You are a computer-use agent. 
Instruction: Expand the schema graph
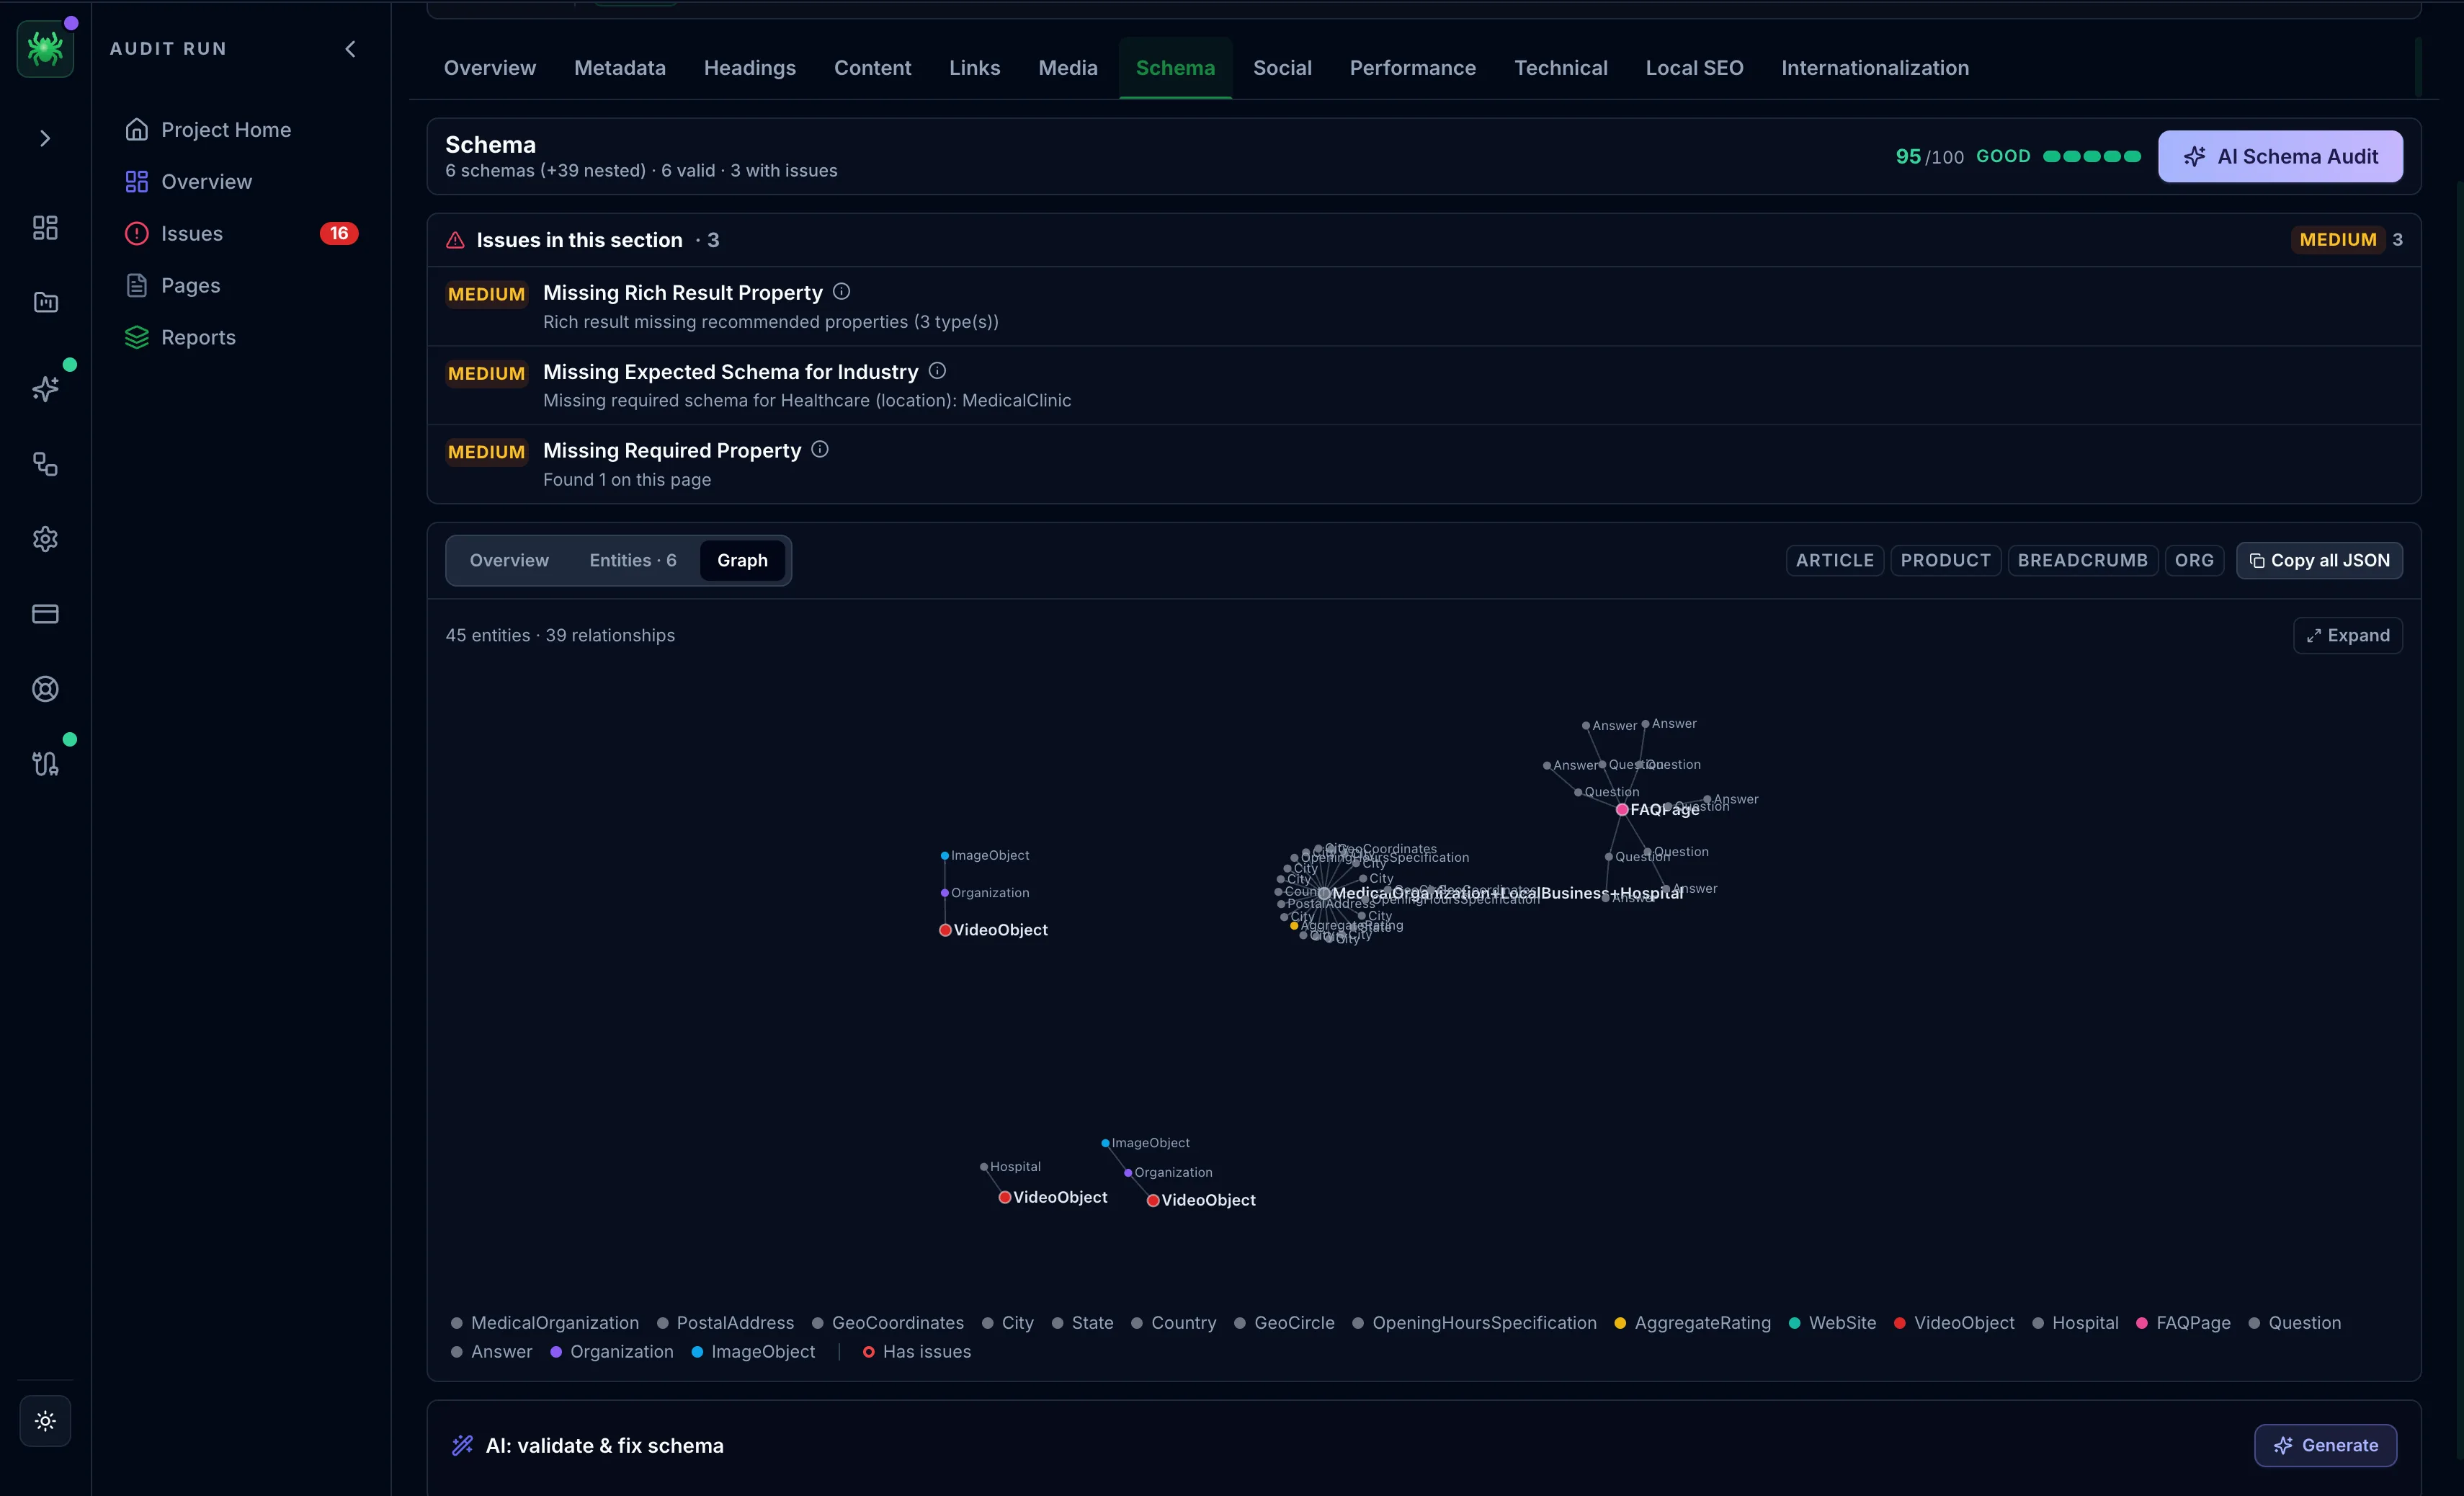[x=2347, y=635]
